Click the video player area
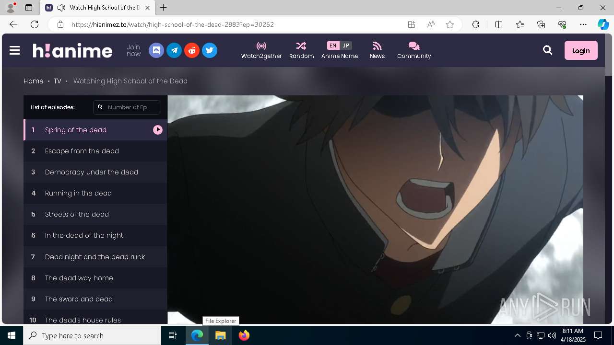The height and width of the screenshot is (345, 614). tap(375, 209)
